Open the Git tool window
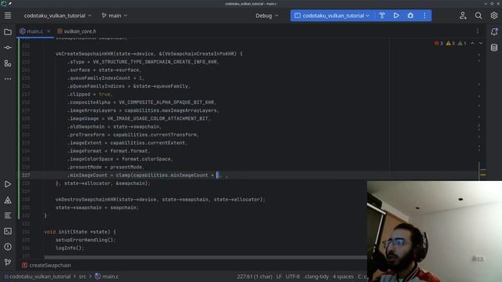Viewport: 502px width, 282px height. [8, 262]
